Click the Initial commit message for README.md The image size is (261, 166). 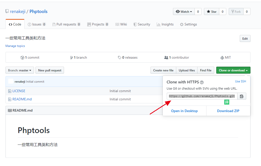pos(120,99)
